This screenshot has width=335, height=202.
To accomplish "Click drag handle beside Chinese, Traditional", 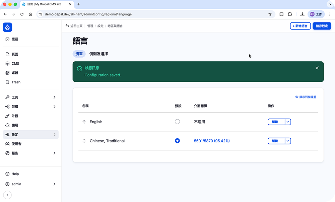I will (x=84, y=141).
